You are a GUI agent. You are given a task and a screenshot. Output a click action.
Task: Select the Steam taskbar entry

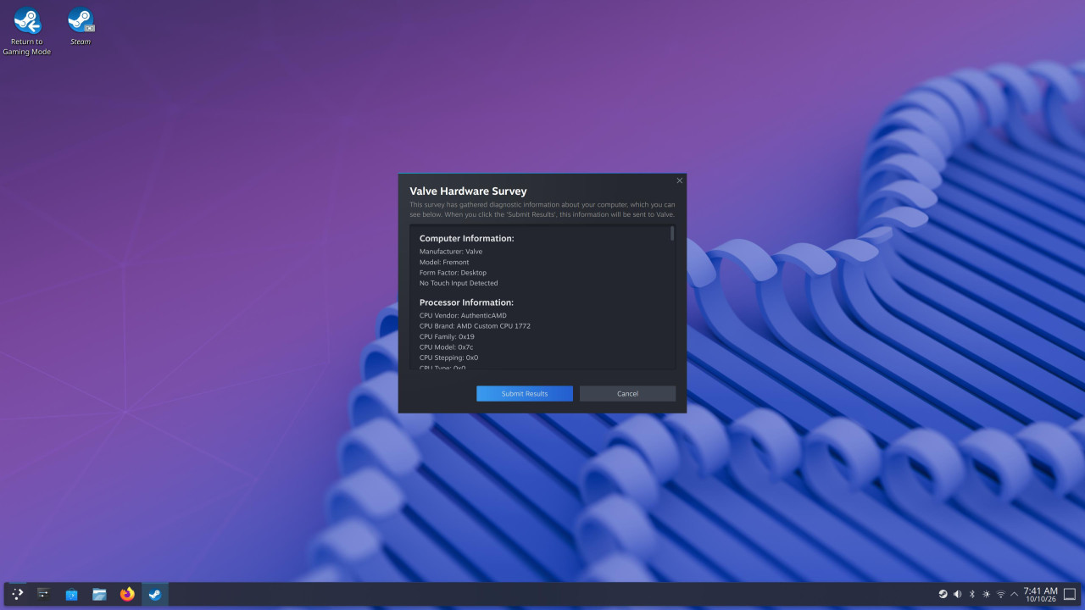pos(155,594)
